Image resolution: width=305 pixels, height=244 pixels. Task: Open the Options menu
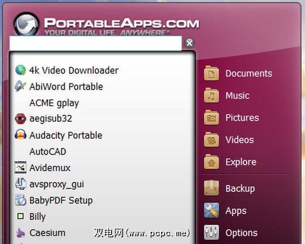(242, 233)
